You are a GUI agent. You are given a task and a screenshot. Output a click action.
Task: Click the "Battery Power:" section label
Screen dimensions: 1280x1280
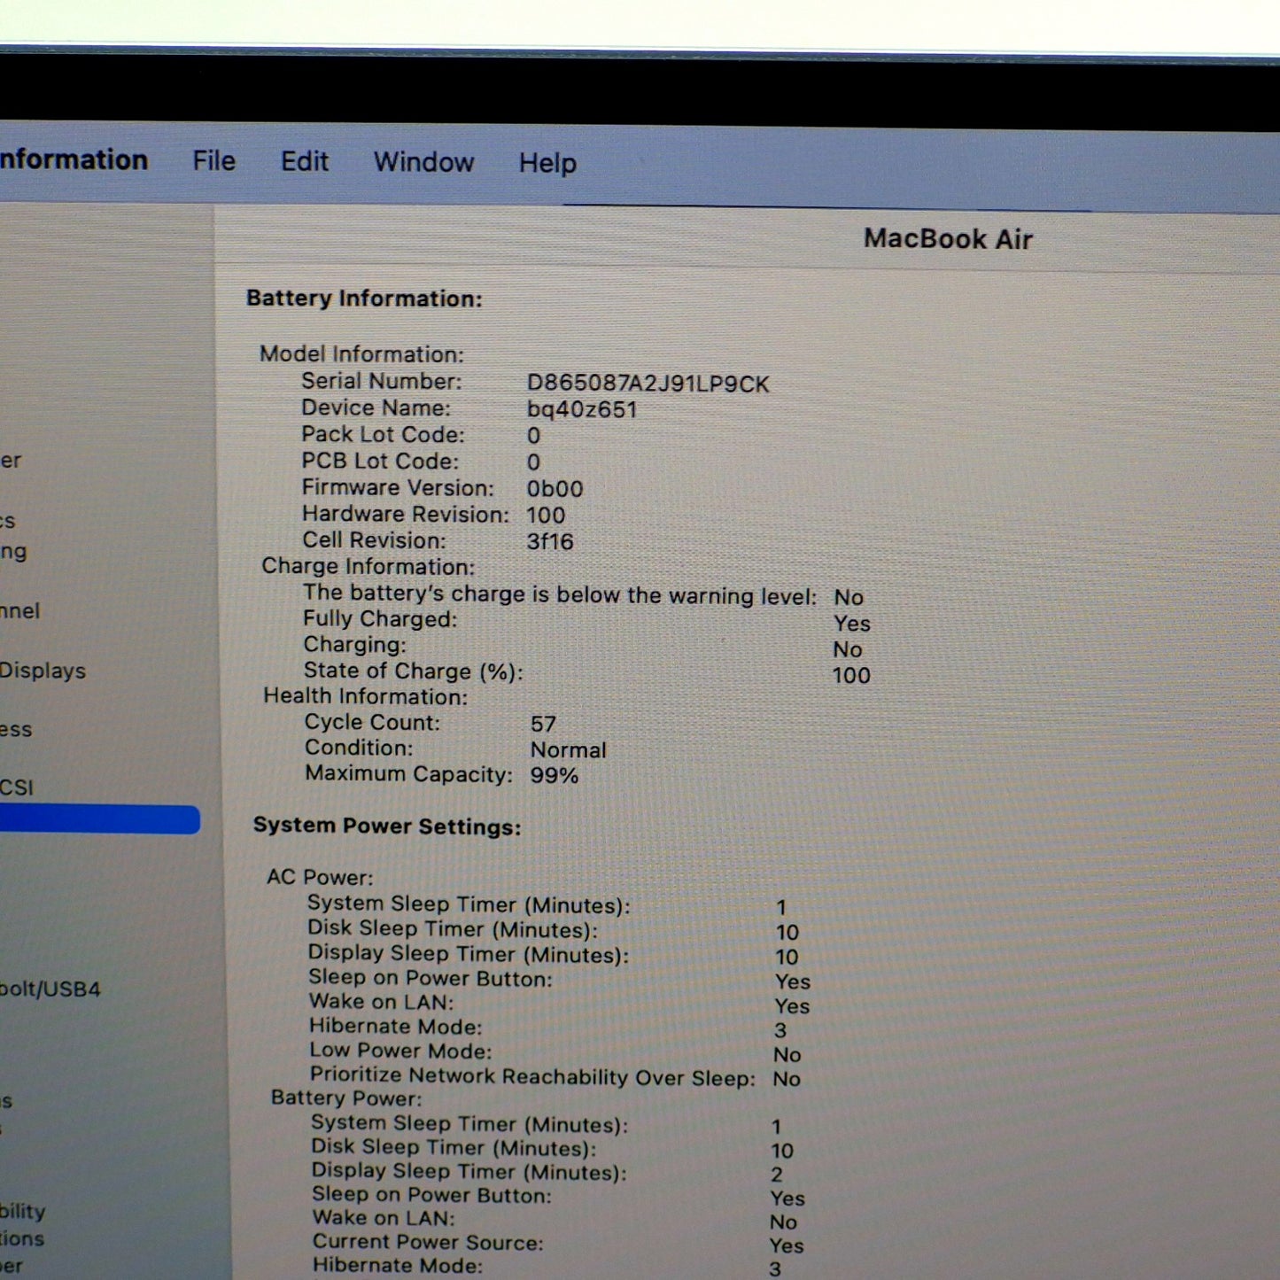346,1098
